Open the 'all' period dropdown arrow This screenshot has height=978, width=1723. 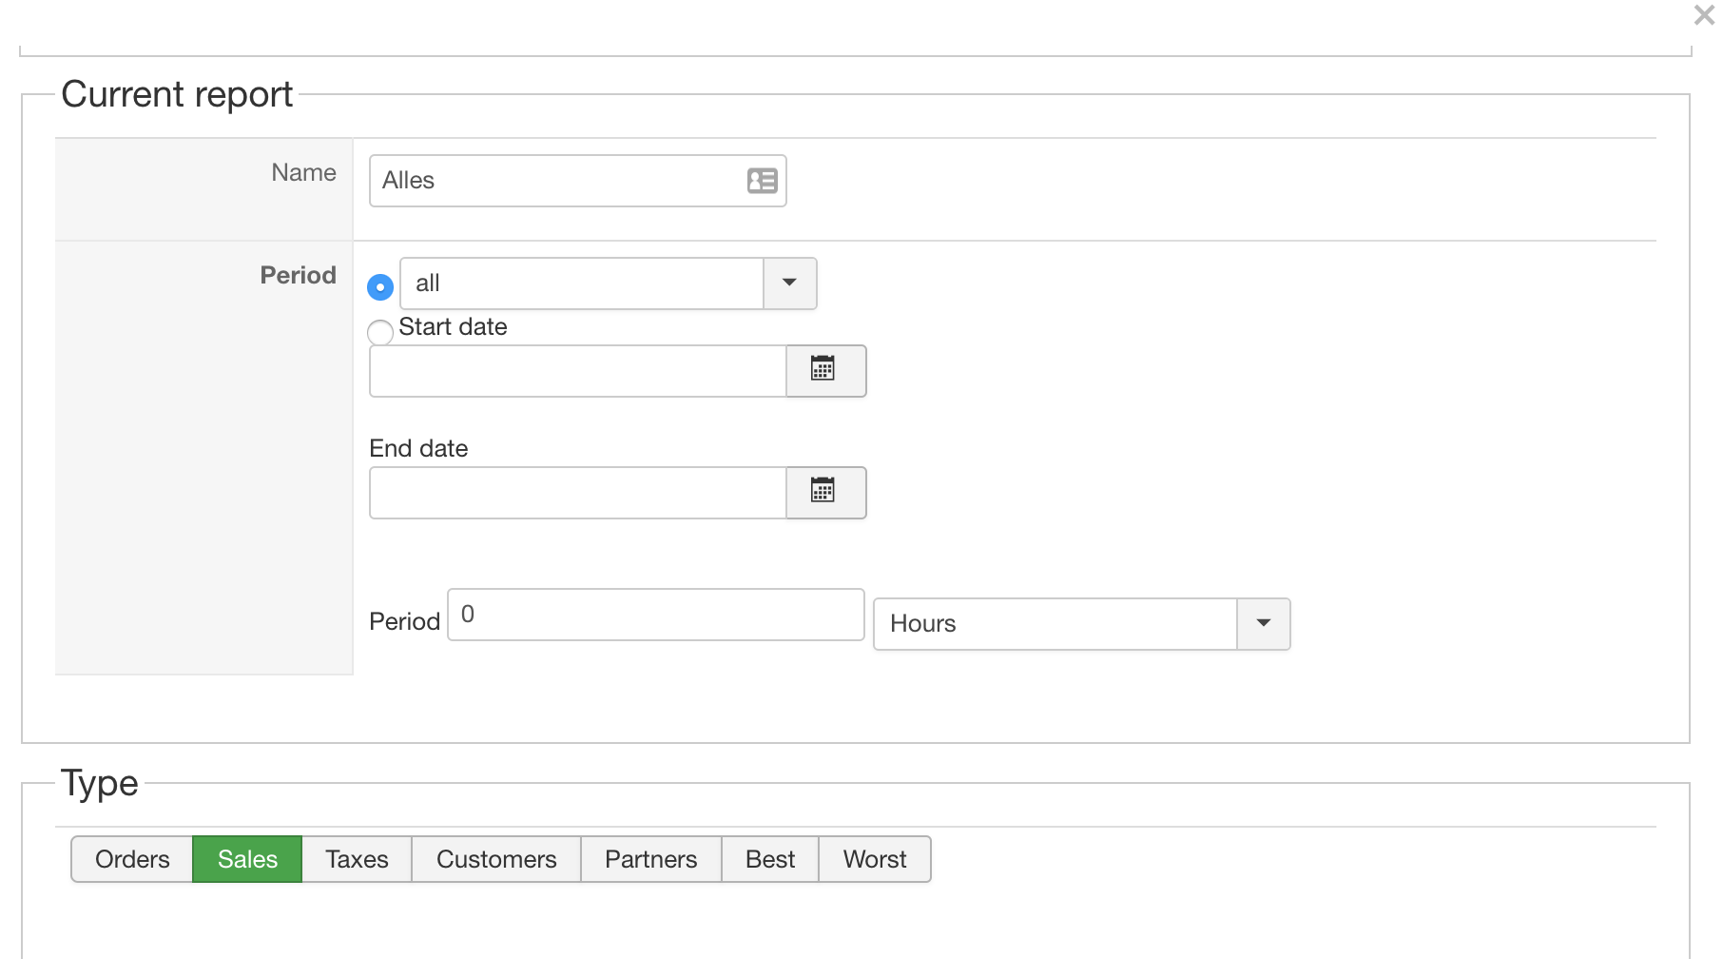[789, 284]
